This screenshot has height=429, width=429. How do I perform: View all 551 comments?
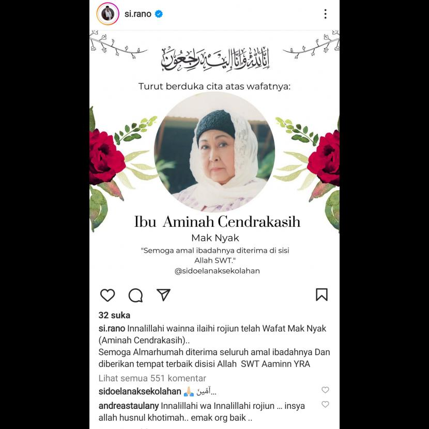[152, 378]
